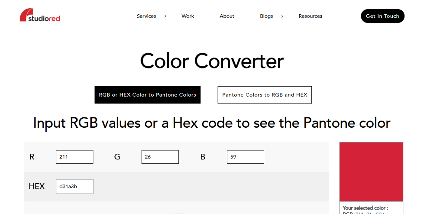Click the R label beside the first input
Viewport: 428px width, 214px height.
click(x=32, y=157)
